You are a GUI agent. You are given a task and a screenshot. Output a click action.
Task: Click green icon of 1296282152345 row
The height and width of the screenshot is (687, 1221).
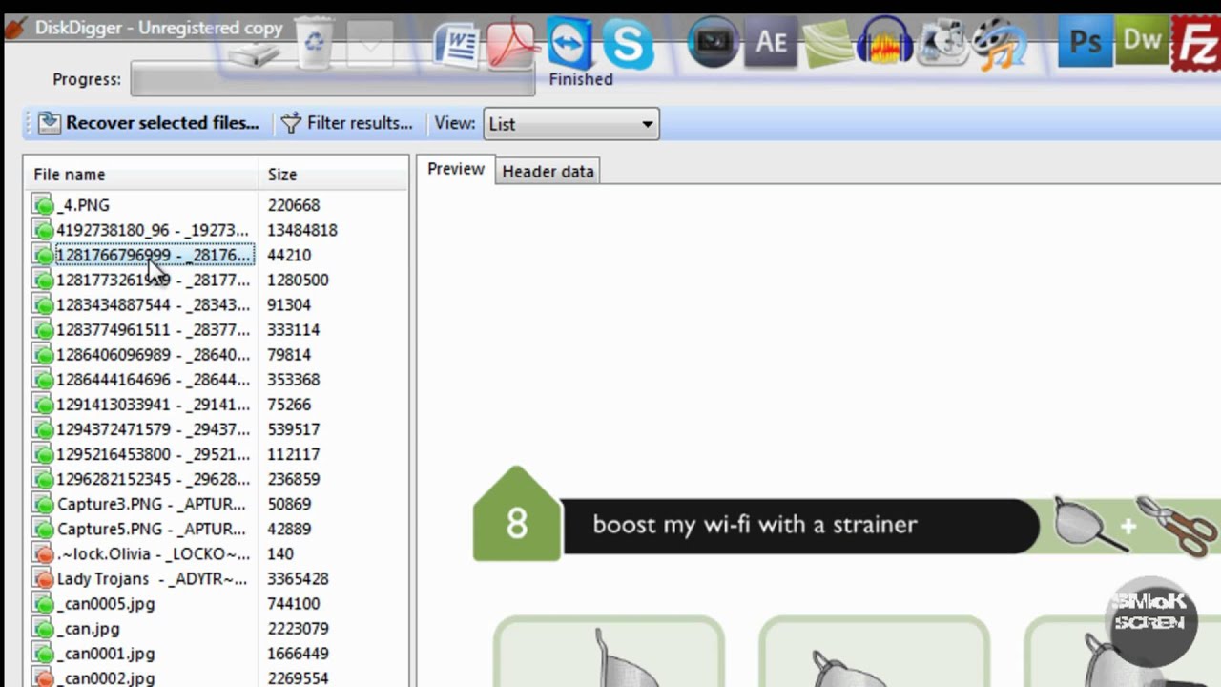[43, 479]
